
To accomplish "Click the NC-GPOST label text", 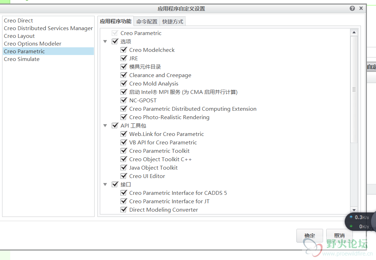I will point(143,100).
